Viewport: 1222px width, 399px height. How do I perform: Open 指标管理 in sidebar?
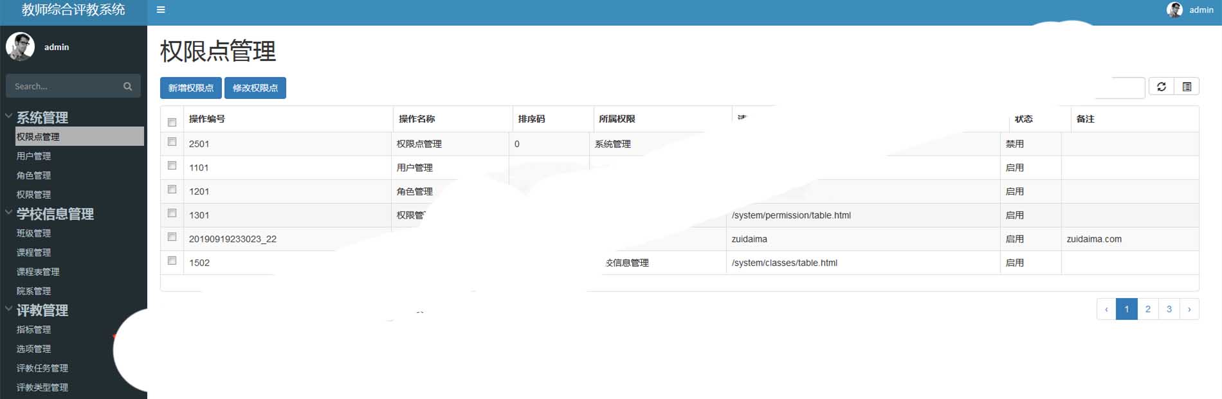[33, 330]
